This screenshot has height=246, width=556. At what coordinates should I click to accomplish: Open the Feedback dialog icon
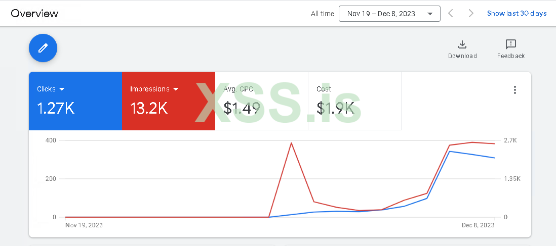(x=510, y=44)
